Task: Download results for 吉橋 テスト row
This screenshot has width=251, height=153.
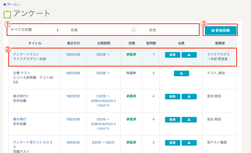Action: [x=181, y=73]
